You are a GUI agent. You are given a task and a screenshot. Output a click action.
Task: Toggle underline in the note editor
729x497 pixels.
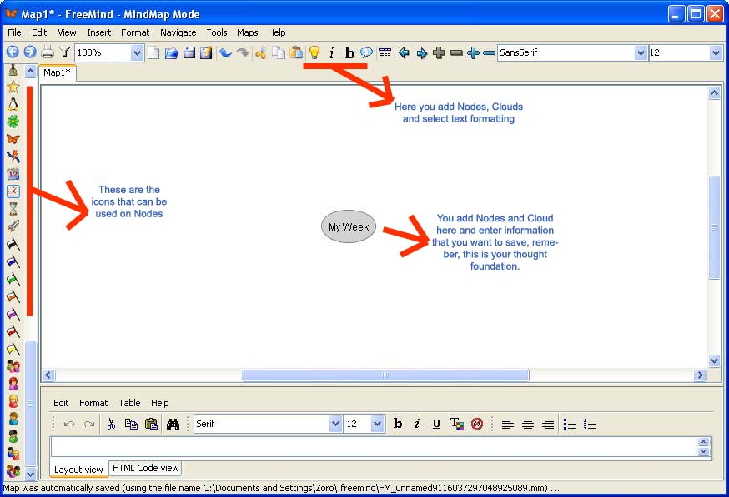pos(436,424)
